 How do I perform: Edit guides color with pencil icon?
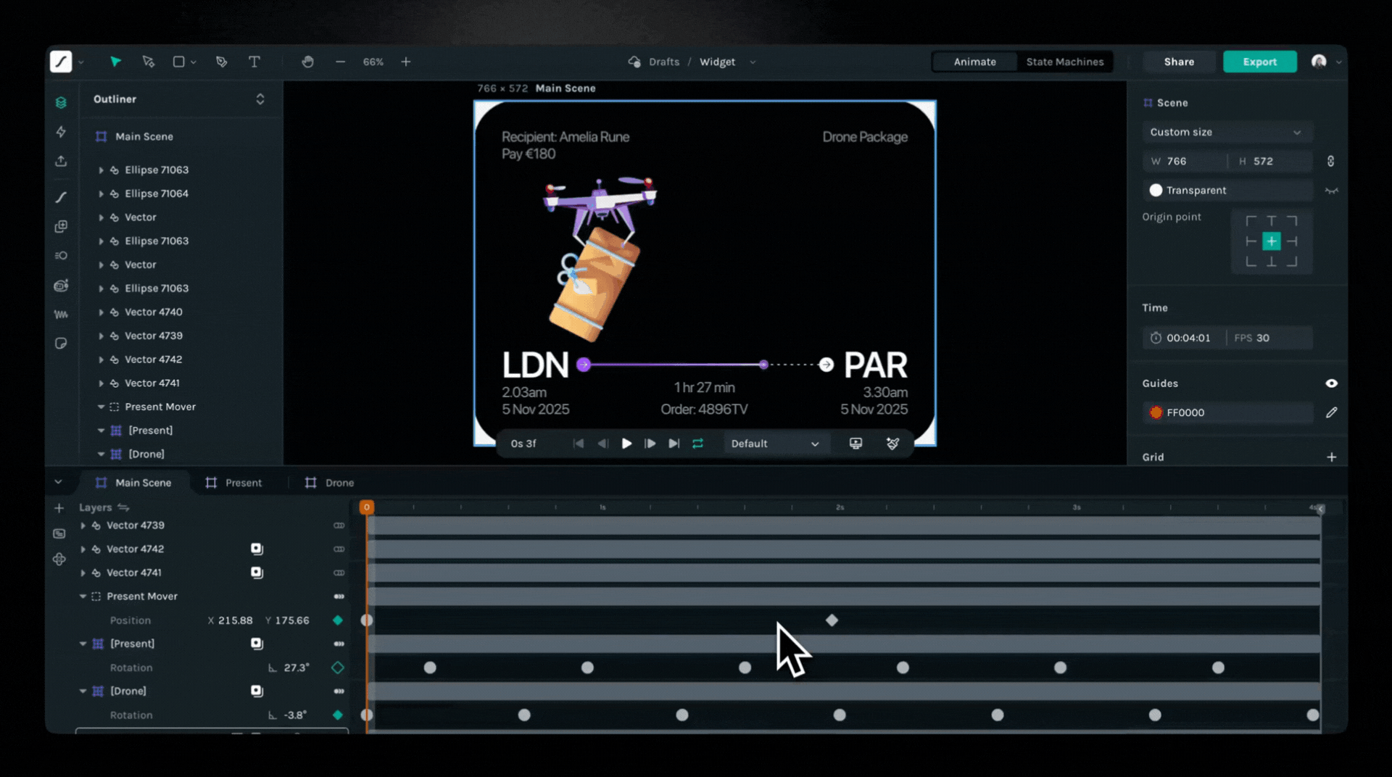pyautogui.click(x=1331, y=412)
